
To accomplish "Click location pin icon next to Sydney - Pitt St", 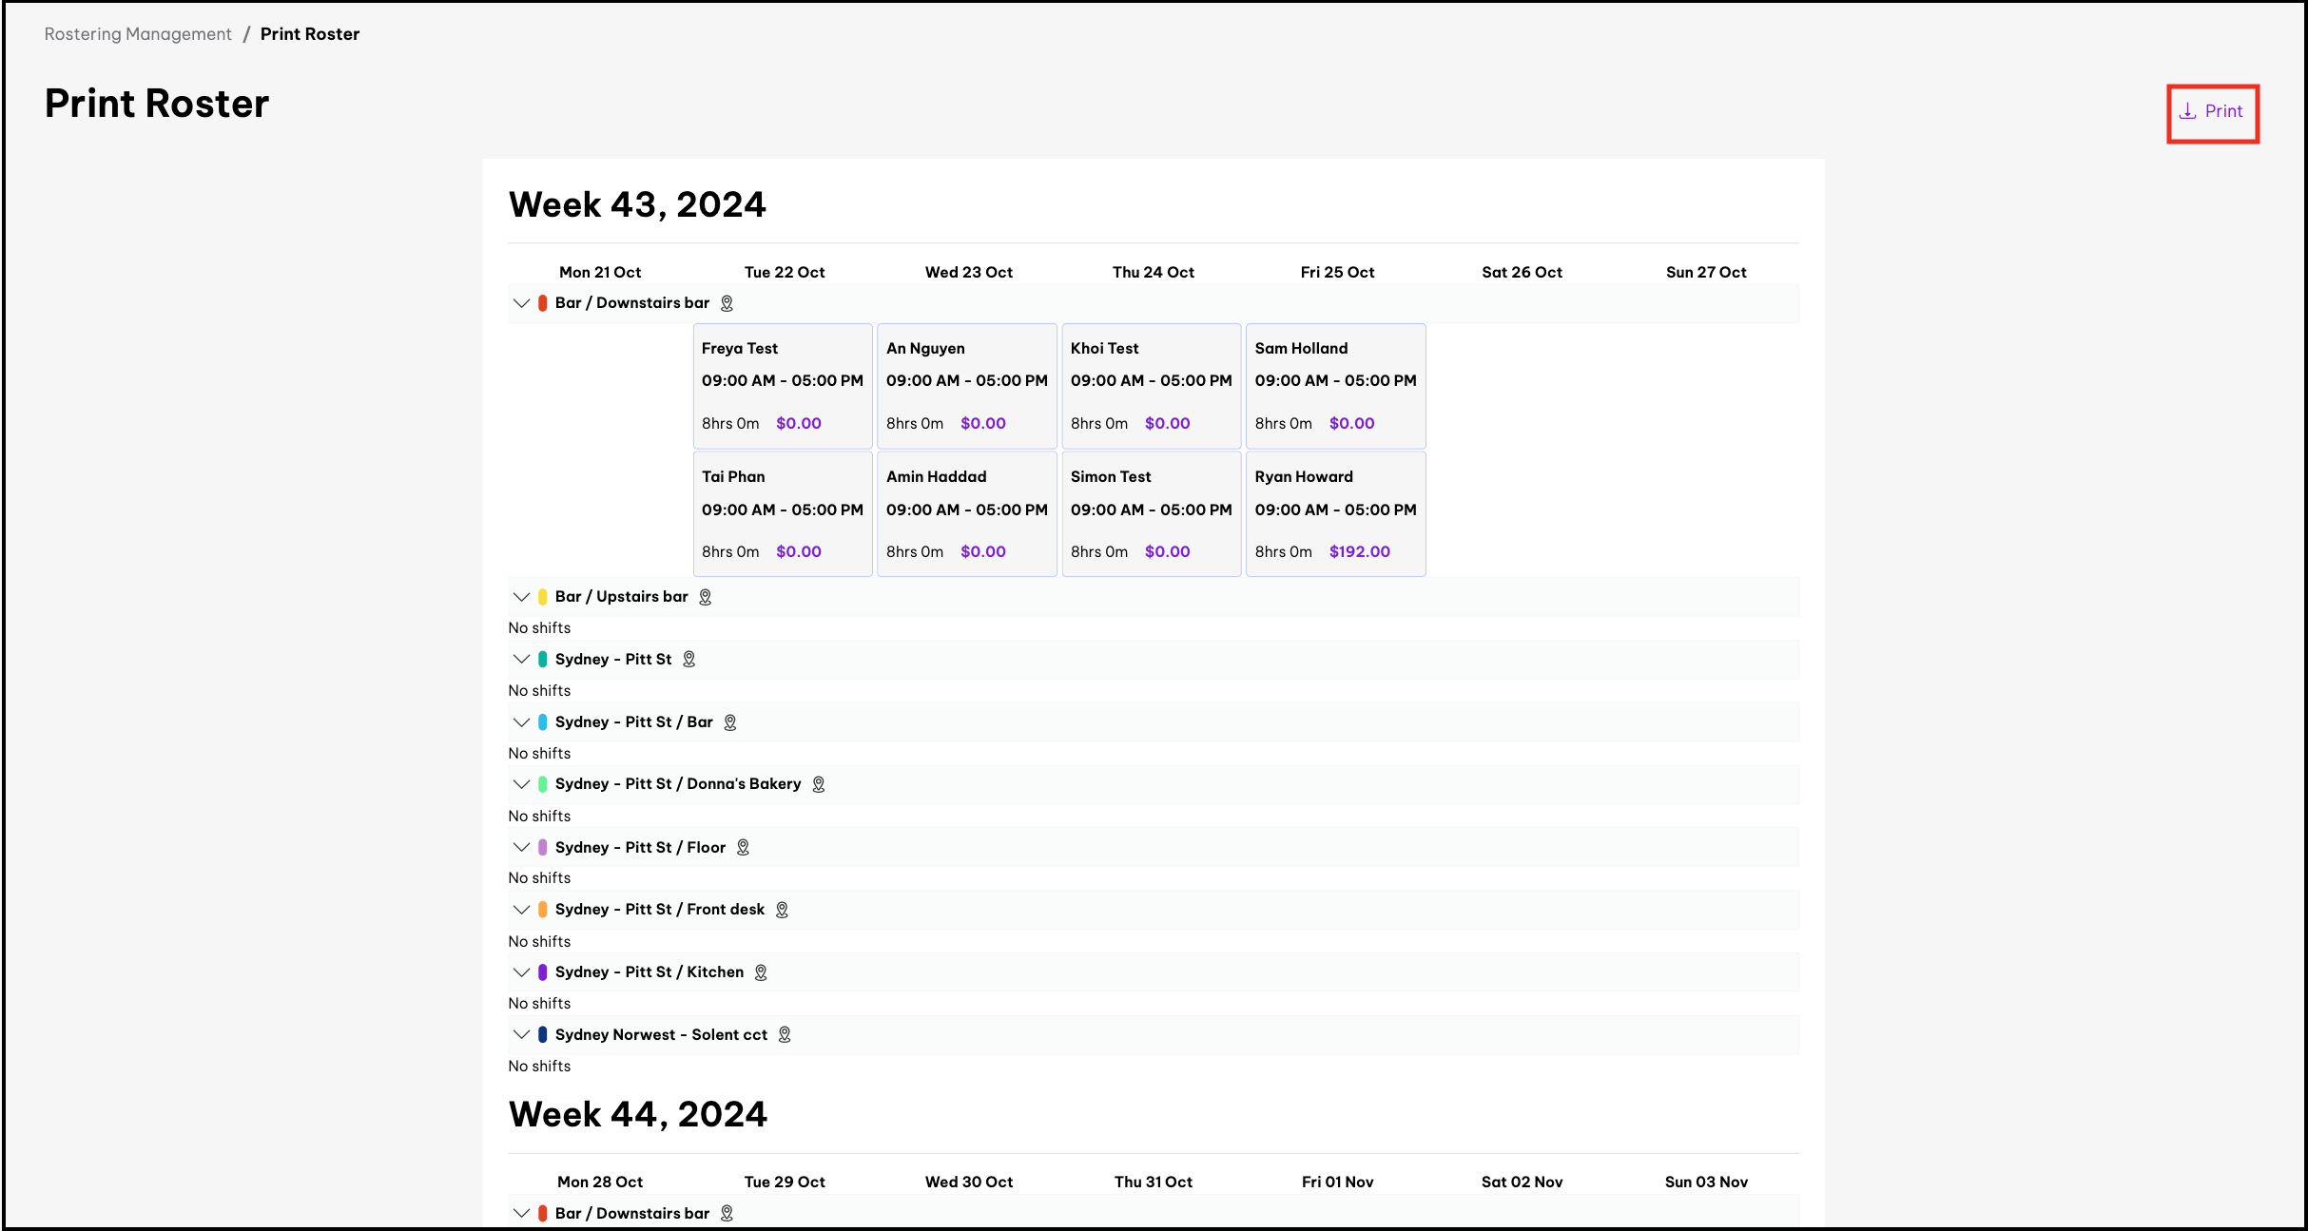I will (x=689, y=659).
